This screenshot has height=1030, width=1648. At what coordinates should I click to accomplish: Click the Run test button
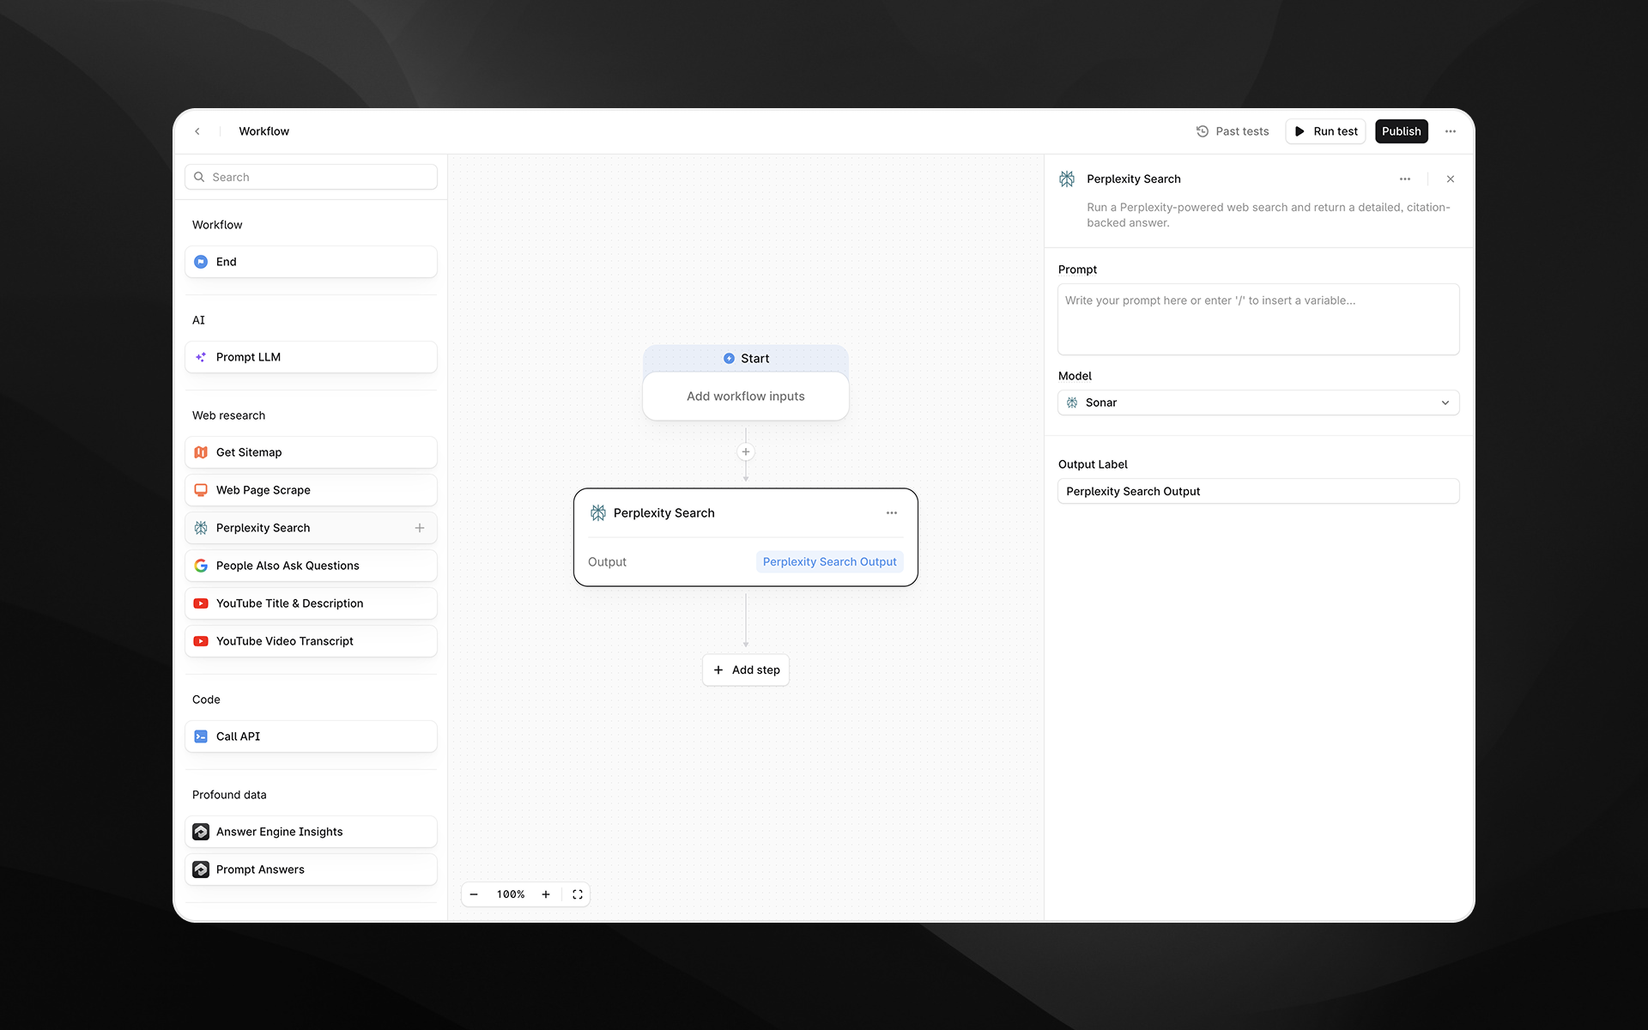tap(1325, 131)
